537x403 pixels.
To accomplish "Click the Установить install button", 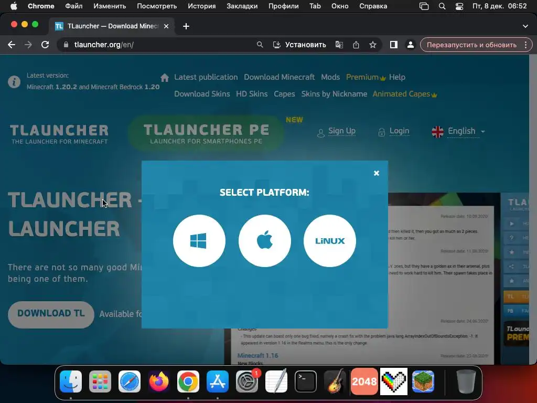I will 299,45.
